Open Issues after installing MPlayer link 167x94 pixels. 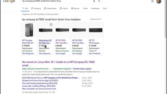39,86
